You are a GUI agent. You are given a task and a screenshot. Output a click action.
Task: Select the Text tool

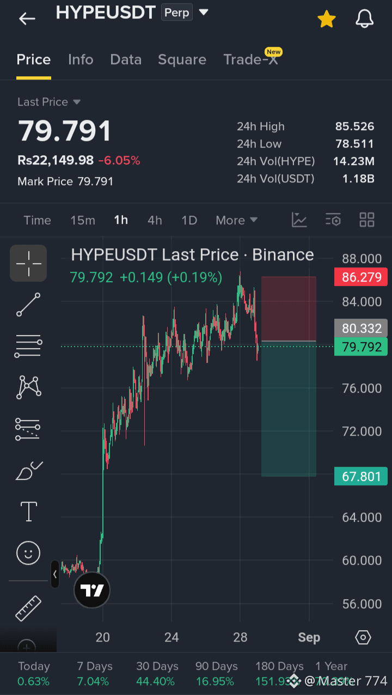click(28, 512)
